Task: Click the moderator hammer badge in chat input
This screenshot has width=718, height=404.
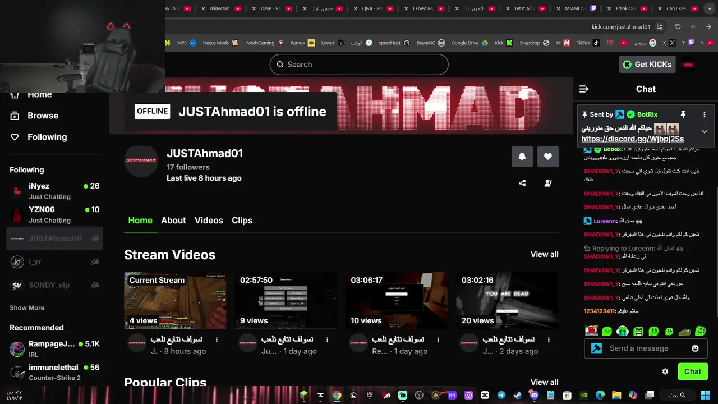Action: (x=597, y=348)
